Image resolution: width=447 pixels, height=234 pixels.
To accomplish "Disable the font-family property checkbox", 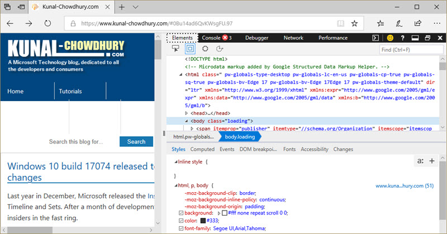I will (x=180, y=228).
